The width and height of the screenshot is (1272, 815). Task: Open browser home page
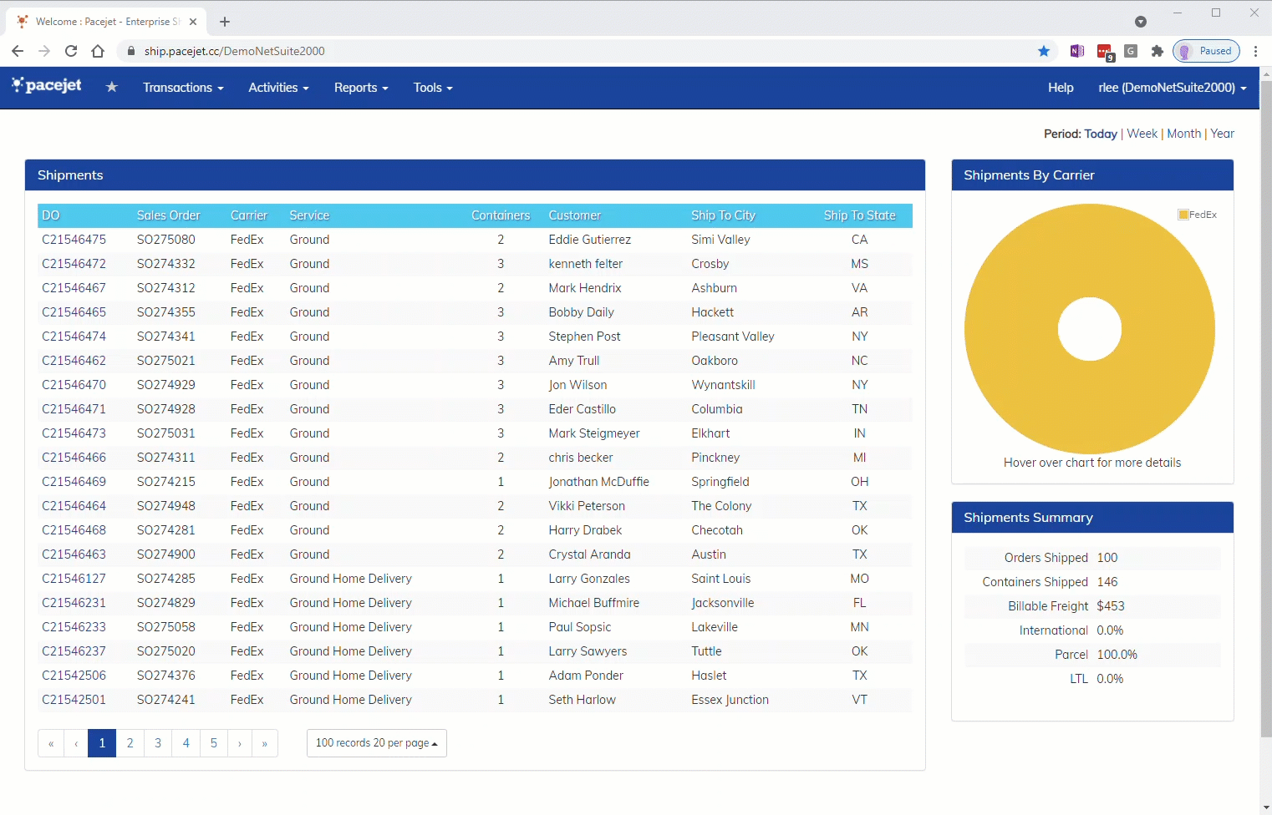coord(98,51)
